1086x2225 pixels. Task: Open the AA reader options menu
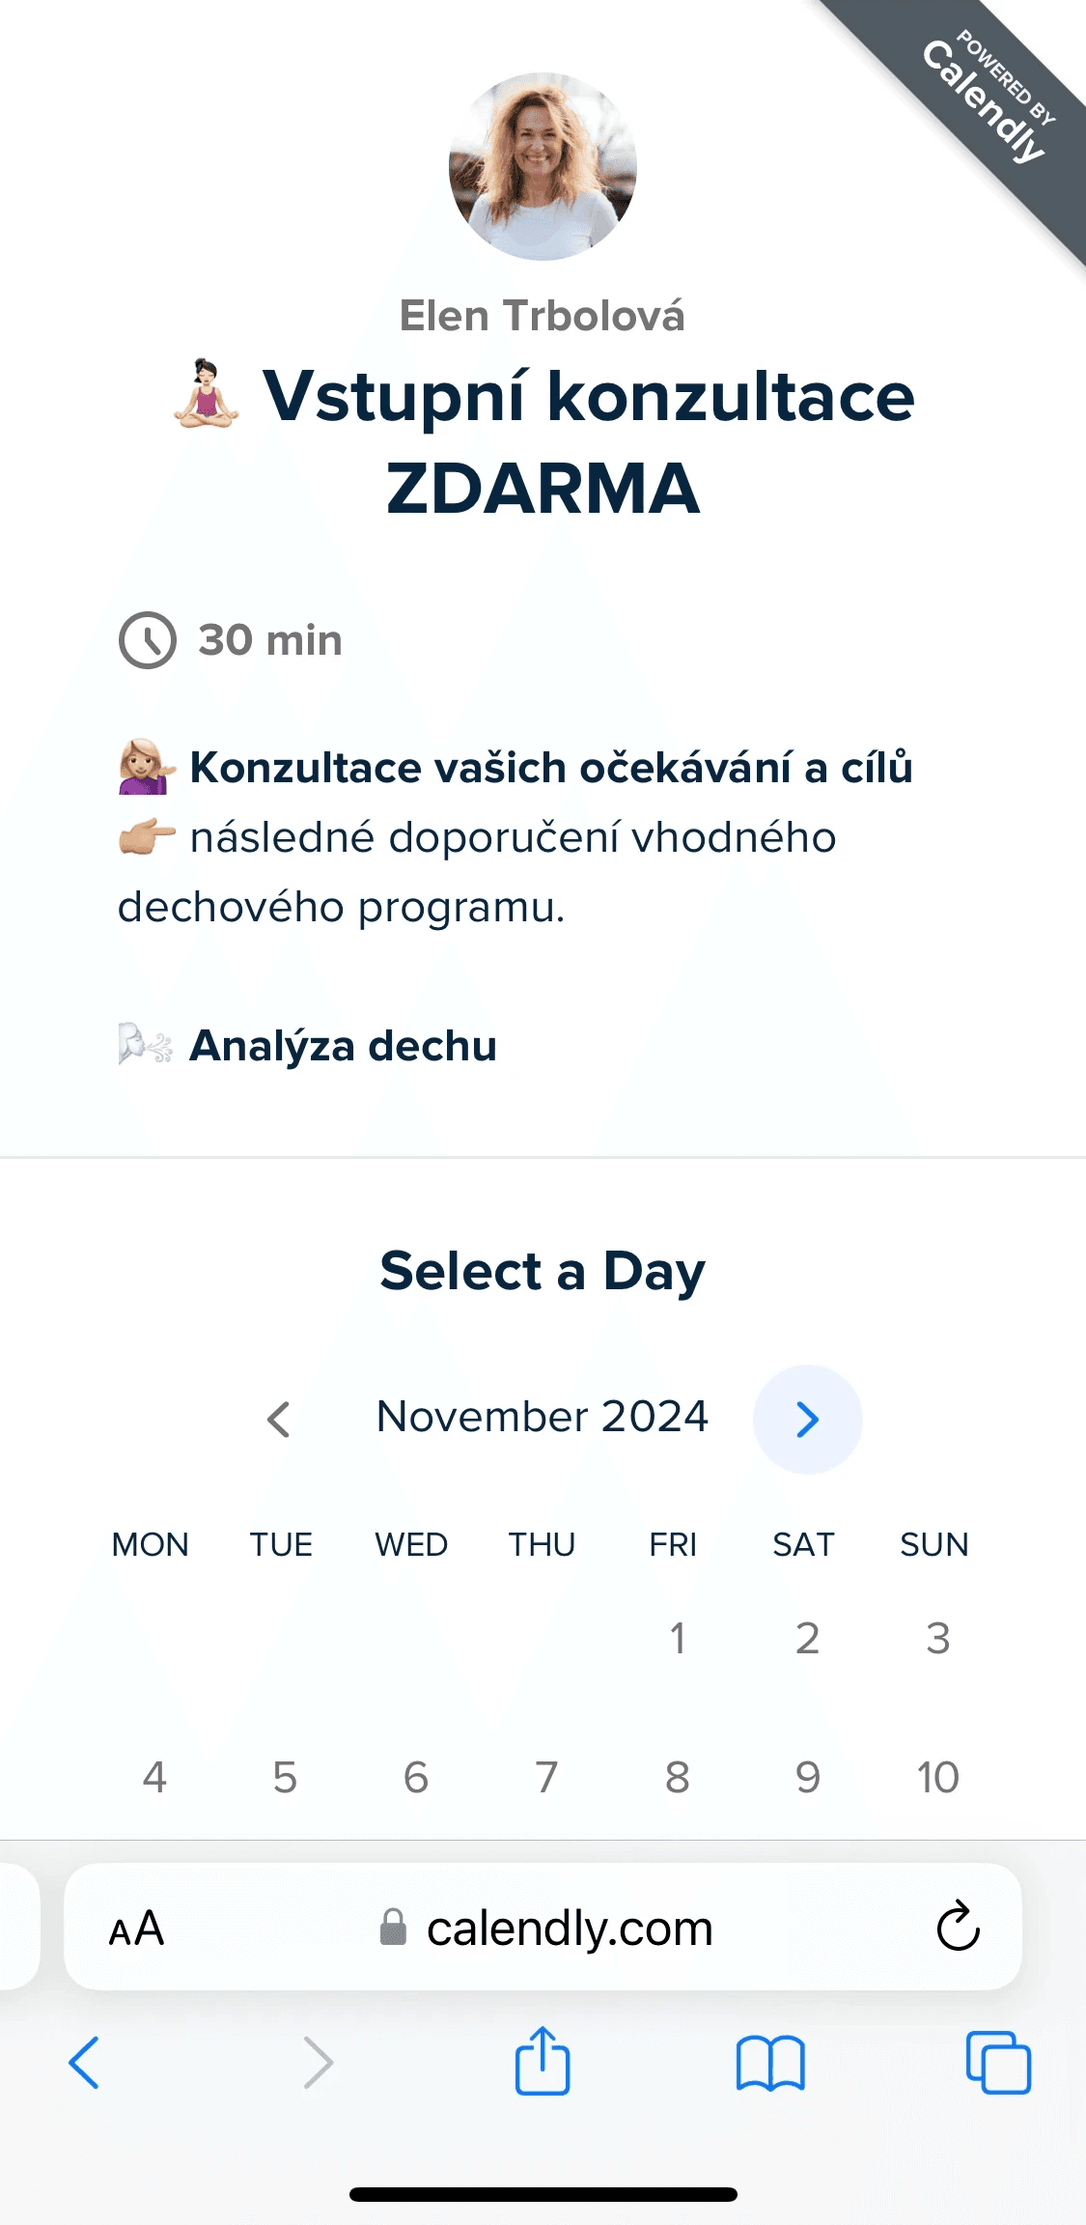tap(136, 1929)
